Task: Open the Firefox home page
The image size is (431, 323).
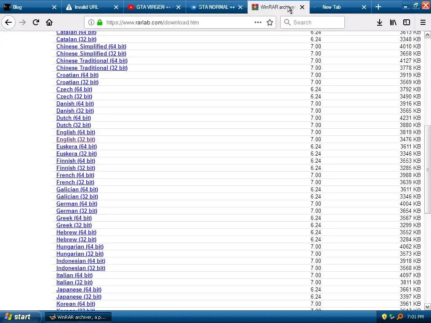Action: tap(49, 22)
